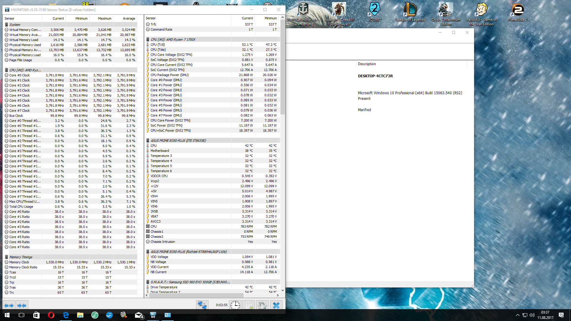Open HWiNFO sensor settings gear
This screenshot has width=571, height=321.
[262, 305]
